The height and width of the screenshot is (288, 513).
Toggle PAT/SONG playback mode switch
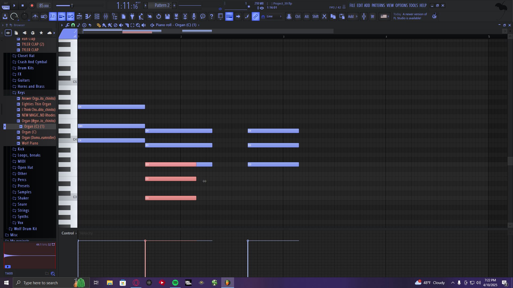click(6, 5)
